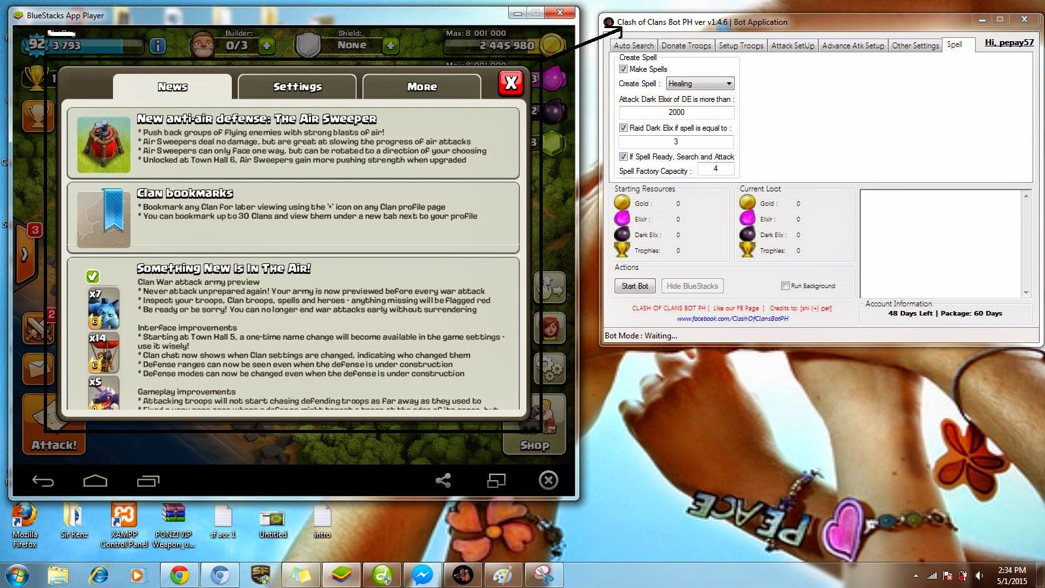
Task: Open the Air Sweeper news image
Action: pyautogui.click(x=103, y=144)
